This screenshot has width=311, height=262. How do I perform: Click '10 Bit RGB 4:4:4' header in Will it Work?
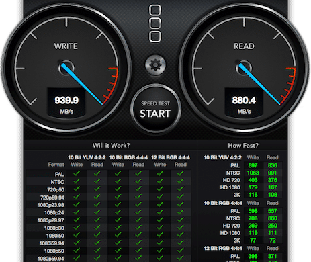point(128,157)
